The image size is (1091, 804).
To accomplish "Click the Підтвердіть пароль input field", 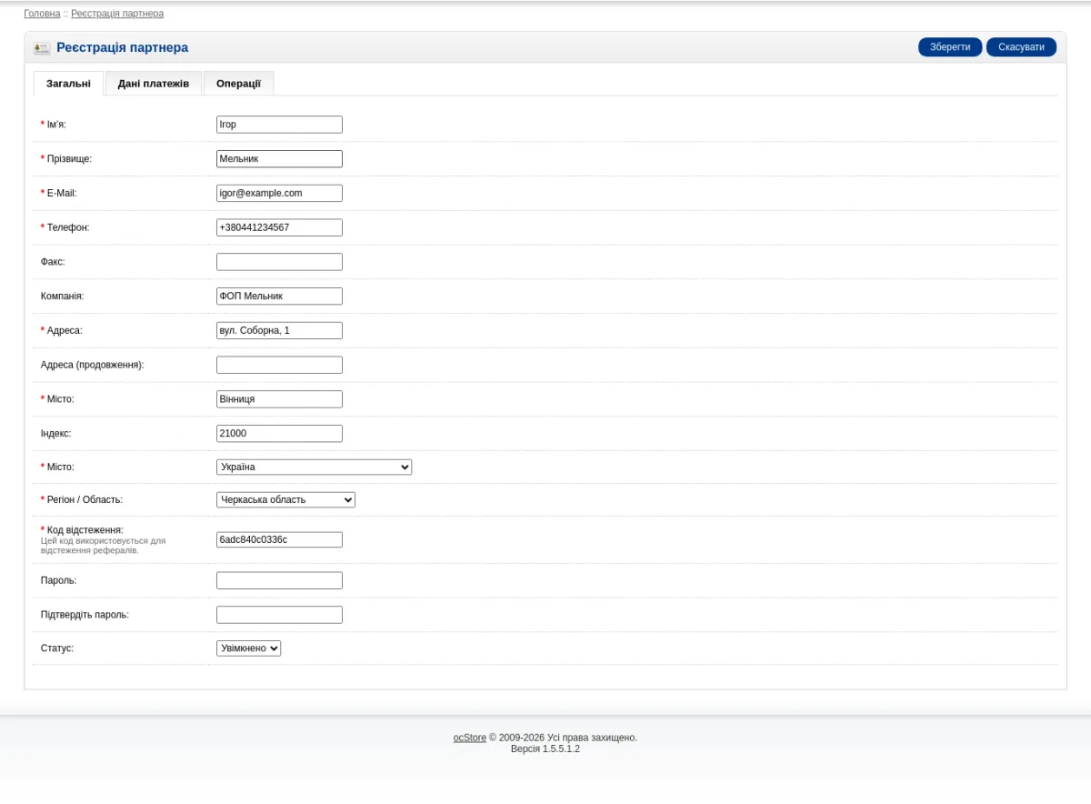I will click(x=279, y=615).
